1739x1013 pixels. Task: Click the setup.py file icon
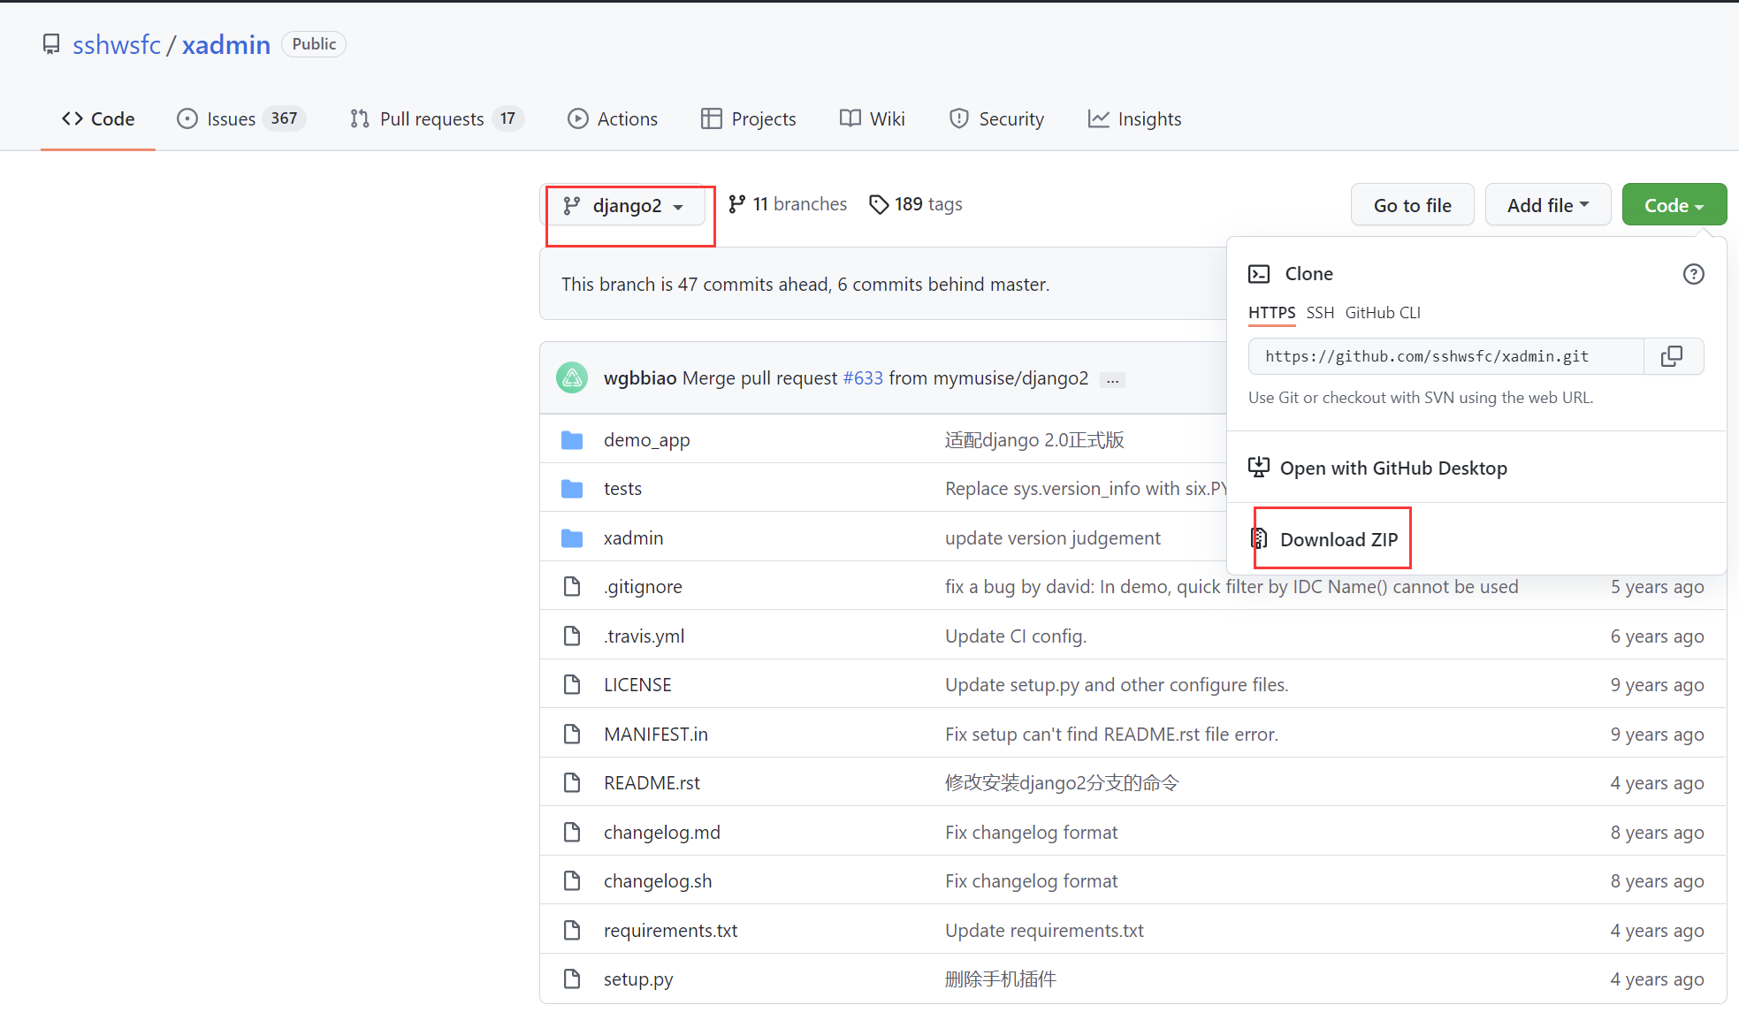[x=572, y=979]
